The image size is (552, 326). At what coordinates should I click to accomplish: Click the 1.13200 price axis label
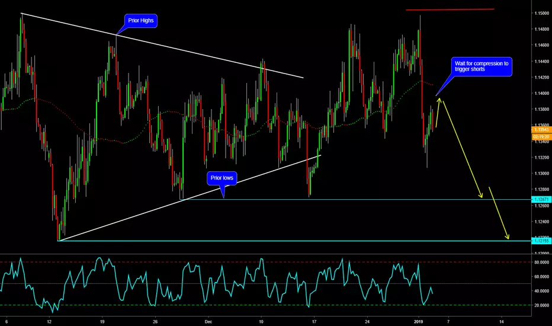click(x=541, y=158)
